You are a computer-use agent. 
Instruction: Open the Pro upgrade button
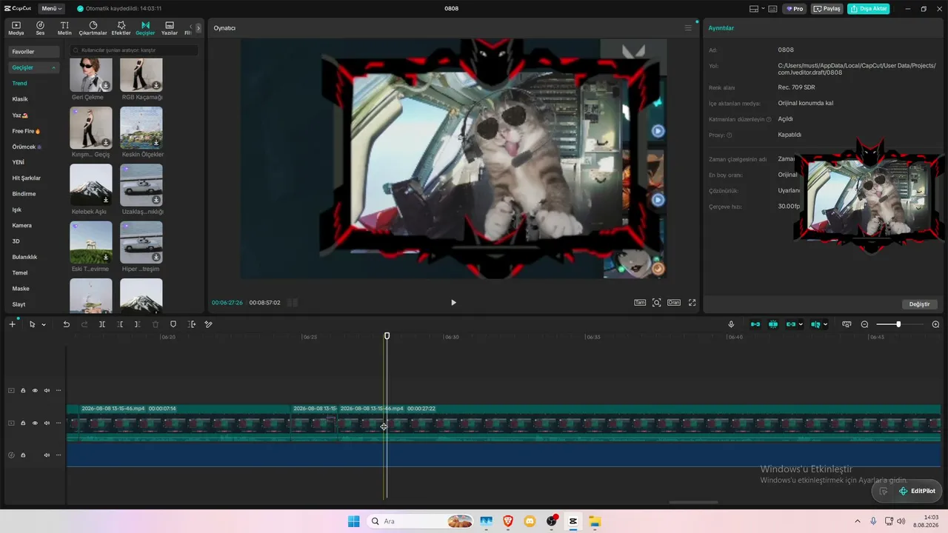[796, 9]
